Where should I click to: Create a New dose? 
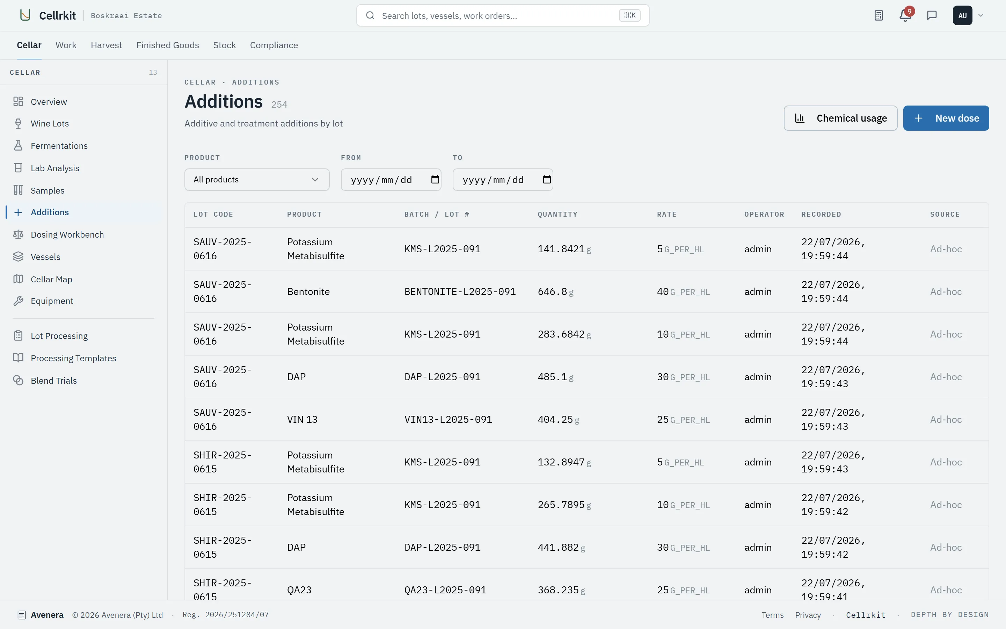pos(946,118)
